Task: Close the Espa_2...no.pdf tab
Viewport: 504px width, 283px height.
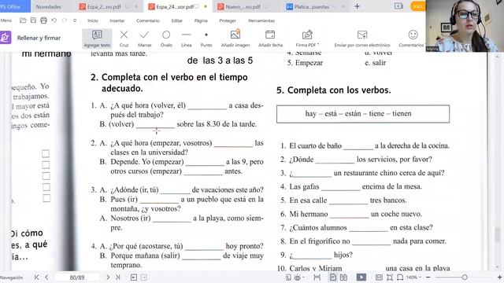Action: click(136, 6)
